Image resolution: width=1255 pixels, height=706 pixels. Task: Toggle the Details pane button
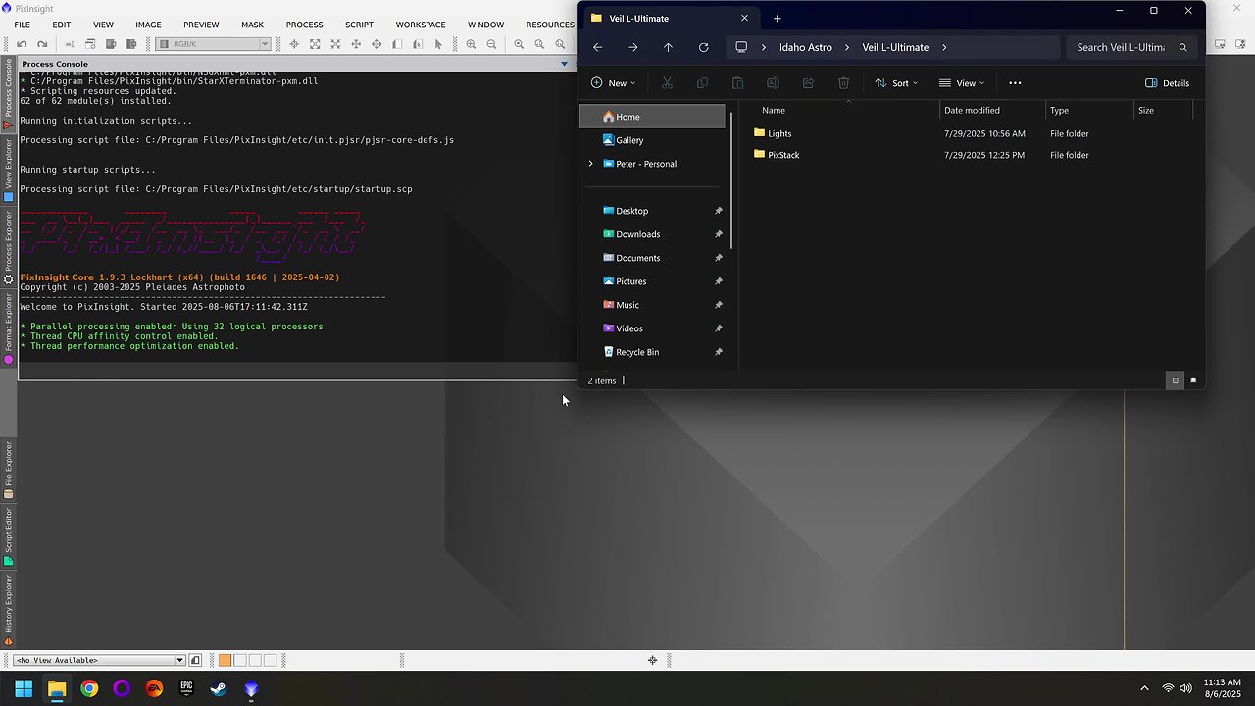click(x=1167, y=83)
